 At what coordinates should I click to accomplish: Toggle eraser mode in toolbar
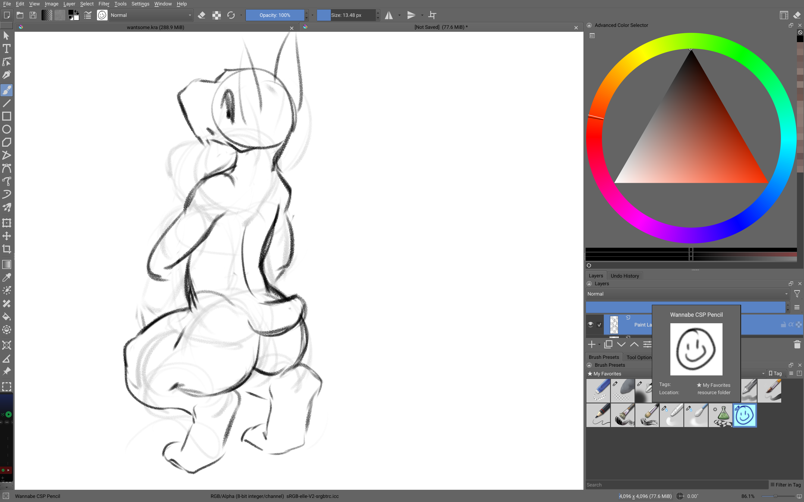[x=202, y=15]
